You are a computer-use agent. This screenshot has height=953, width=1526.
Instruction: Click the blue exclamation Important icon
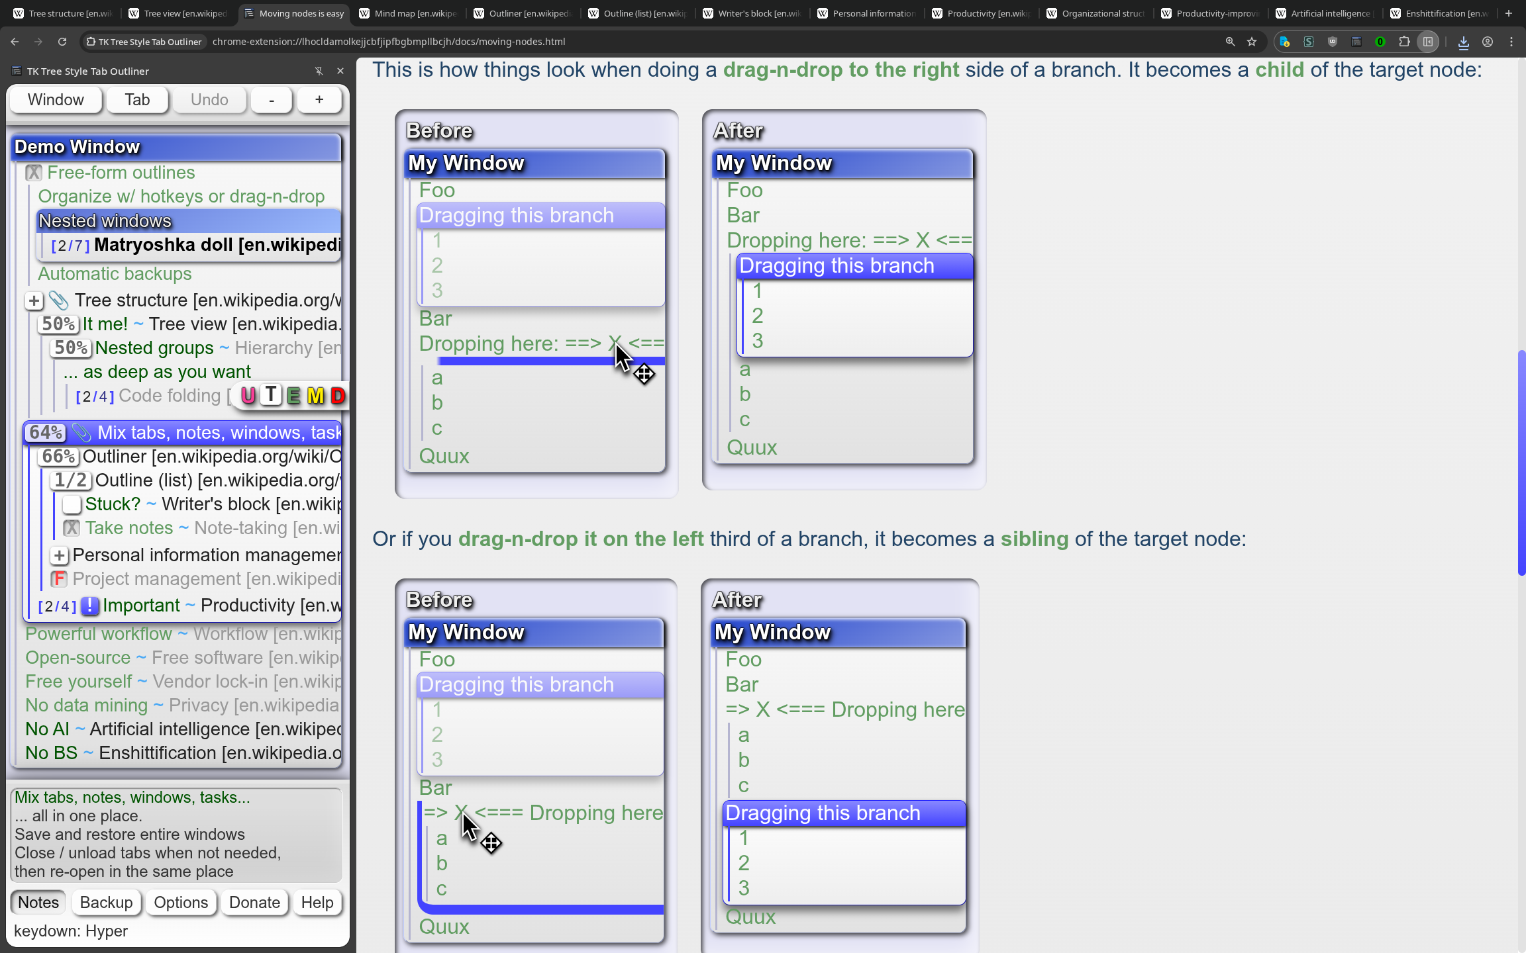pos(89,606)
